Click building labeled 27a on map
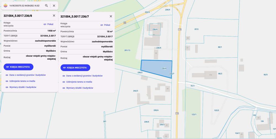The height and width of the screenshot is (139, 276). tap(210, 75)
